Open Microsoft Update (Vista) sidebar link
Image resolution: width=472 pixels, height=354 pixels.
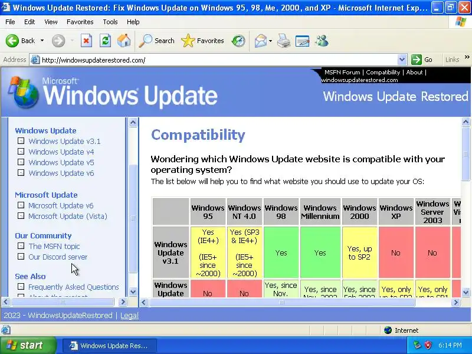(68, 216)
